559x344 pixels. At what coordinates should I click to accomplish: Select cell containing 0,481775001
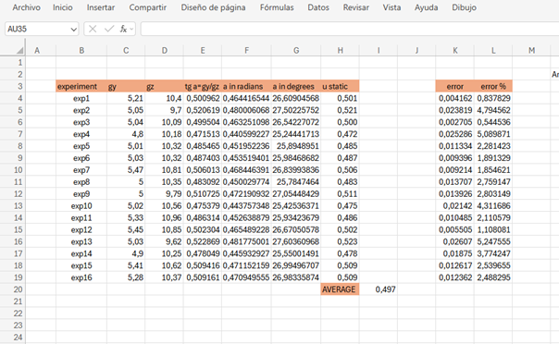[246, 241]
